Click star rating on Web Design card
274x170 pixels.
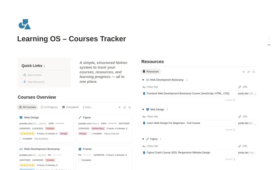[x=27, y=133]
